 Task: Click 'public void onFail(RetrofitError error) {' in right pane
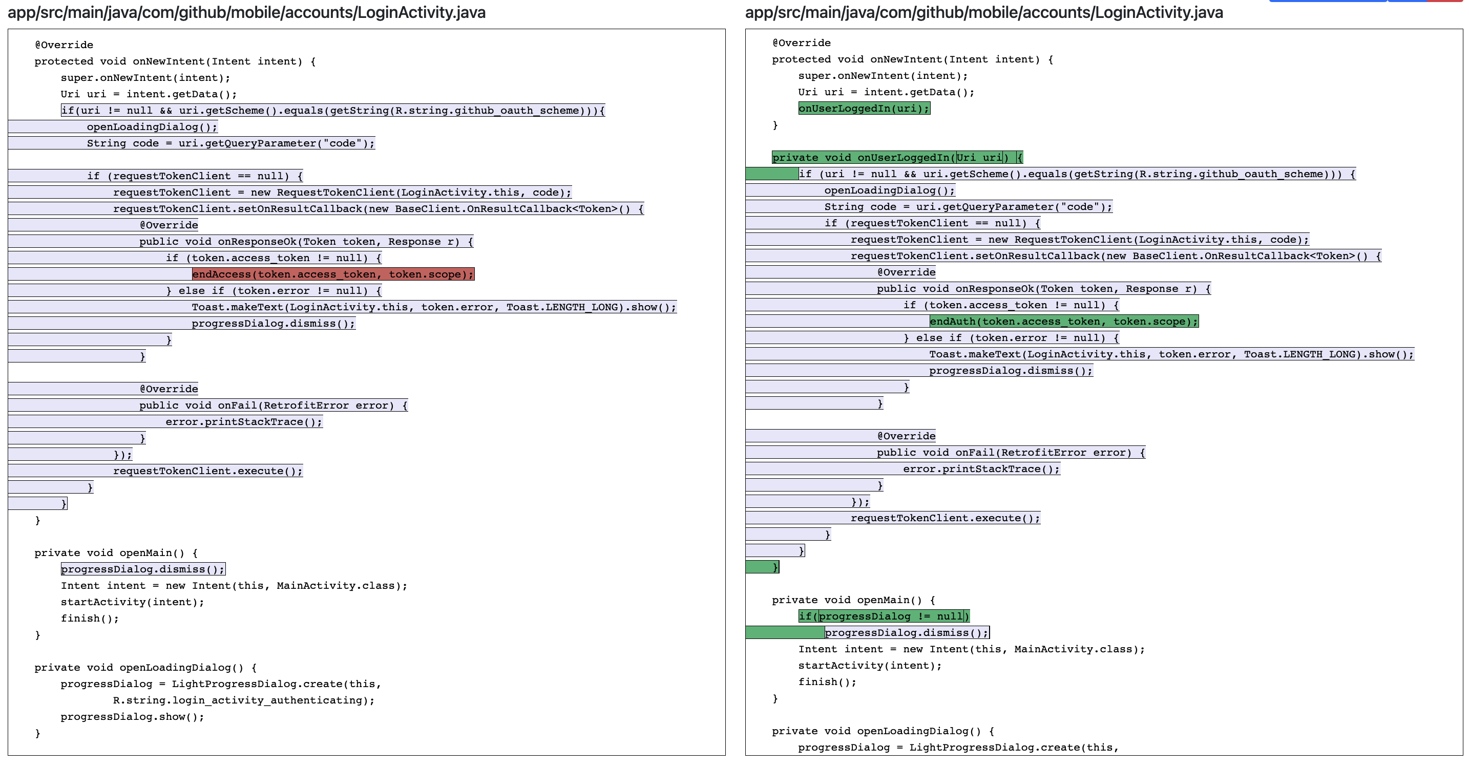pyautogui.click(x=1011, y=453)
